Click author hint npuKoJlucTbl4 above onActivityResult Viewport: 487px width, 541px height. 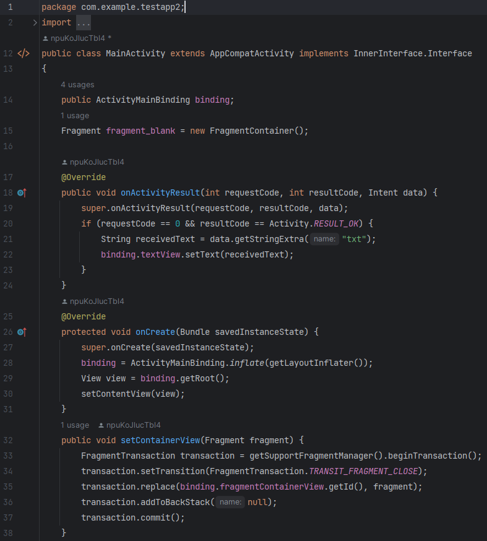point(93,162)
